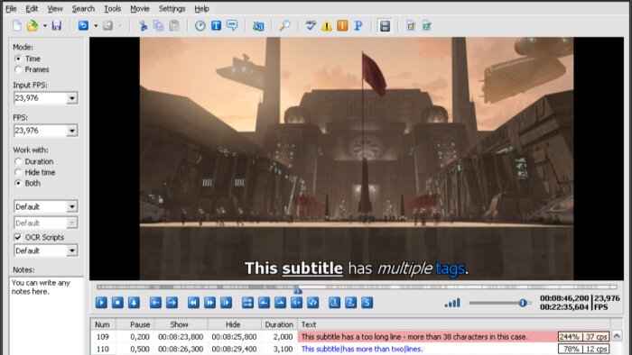Open the Settings menu
The width and height of the screenshot is (632, 355).
(172, 8)
